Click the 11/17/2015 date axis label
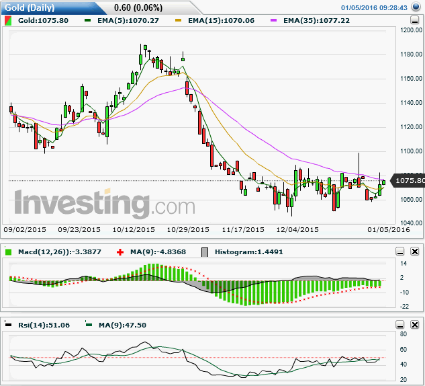Image resolution: width=425 pixels, height=386 pixels. [243, 229]
